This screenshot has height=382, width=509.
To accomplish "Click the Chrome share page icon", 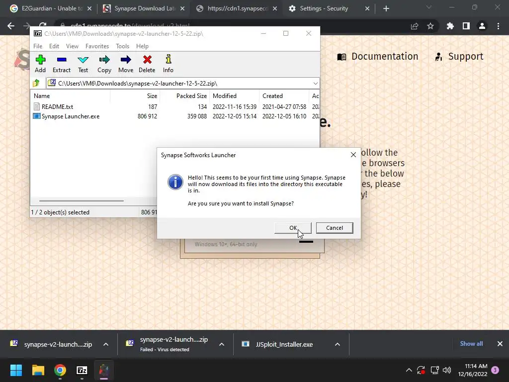I will [415, 26].
